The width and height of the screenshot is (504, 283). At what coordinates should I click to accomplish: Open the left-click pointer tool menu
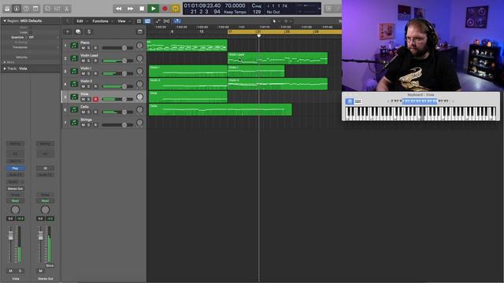[x=276, y=21]
